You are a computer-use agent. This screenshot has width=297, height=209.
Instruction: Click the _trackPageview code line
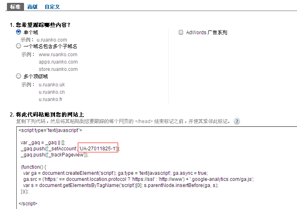coord(55,155)
